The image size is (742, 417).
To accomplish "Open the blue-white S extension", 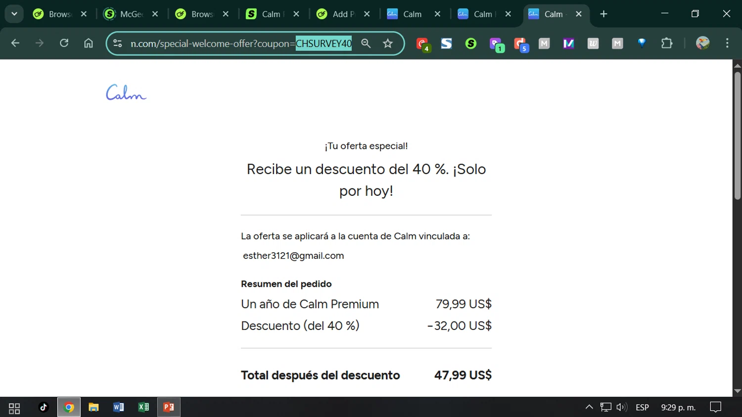I will click(447, 44).
